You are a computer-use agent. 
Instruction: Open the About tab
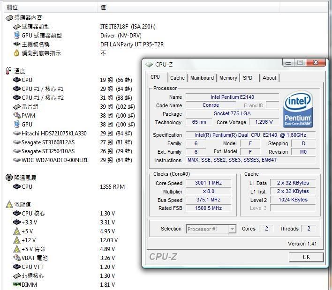[269, 78]
